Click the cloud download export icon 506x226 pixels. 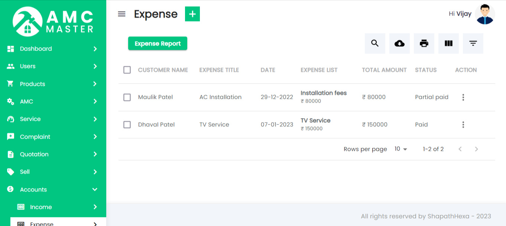399,43
